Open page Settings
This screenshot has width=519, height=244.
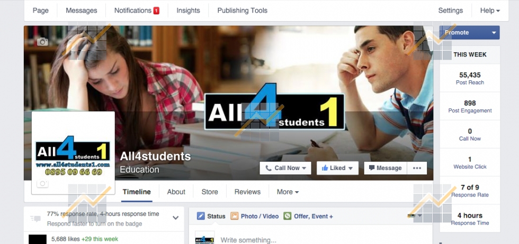tap(451, 11)
